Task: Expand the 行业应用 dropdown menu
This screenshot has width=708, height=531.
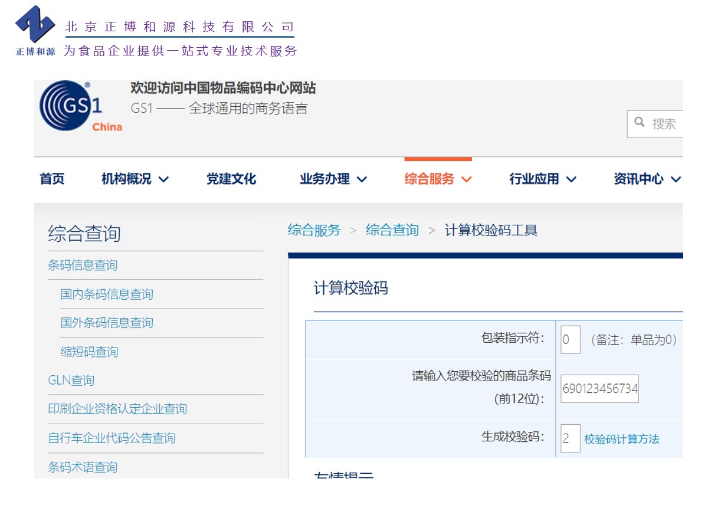Action: pyautogui.click(x=543, y=179)
